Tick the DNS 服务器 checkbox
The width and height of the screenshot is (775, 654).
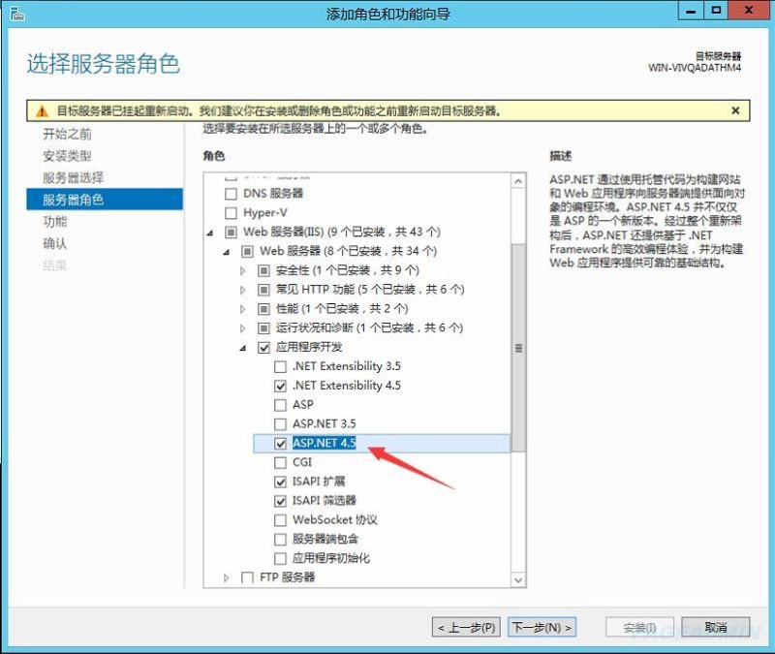tap(231, 194)
